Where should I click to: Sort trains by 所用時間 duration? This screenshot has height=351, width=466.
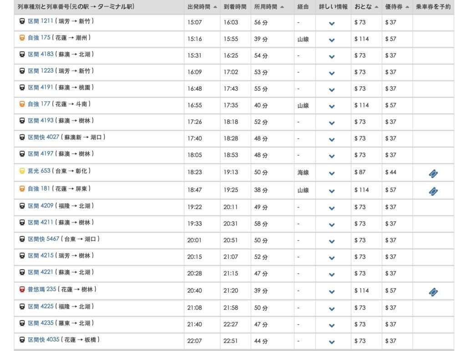269,7
